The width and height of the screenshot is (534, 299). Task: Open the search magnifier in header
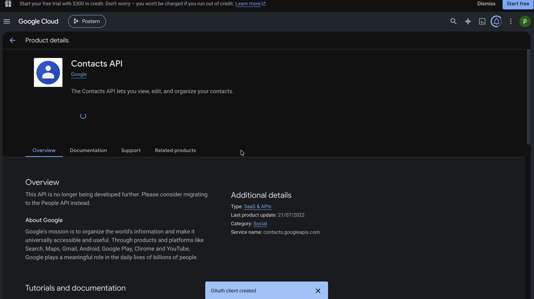click(x=453, y=21)
